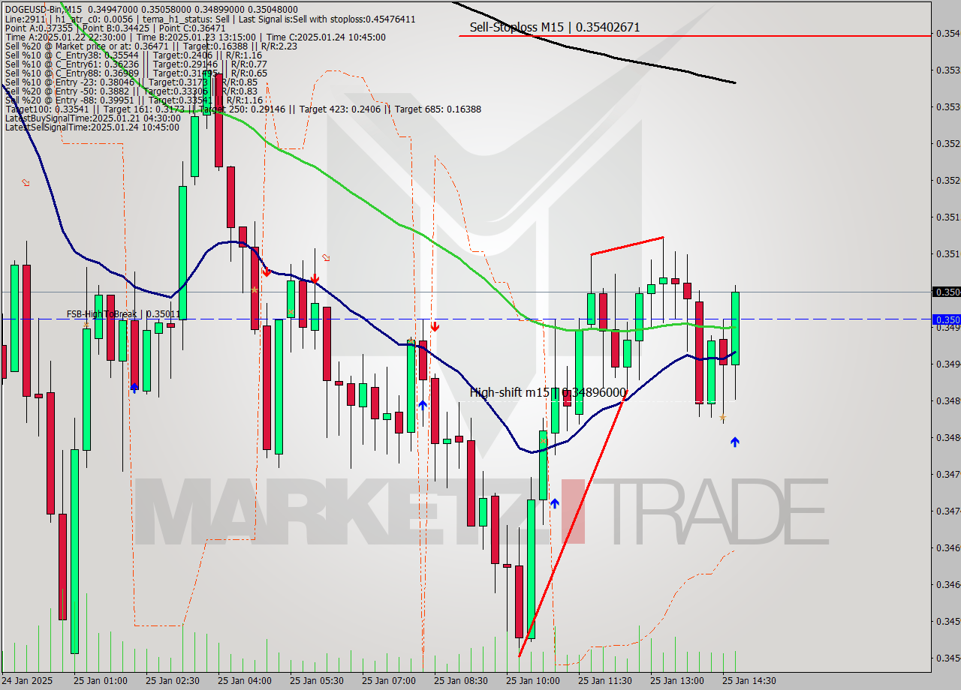Viewport: 961px width, 690px height.
Task: Select the Sell-Stoploss M15 0.35402671 label
Action: click(555, 27)
